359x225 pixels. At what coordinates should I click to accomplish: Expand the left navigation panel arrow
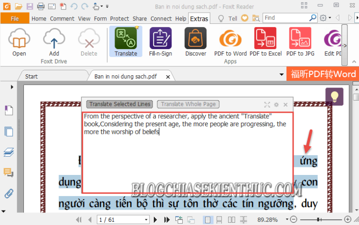12,87
